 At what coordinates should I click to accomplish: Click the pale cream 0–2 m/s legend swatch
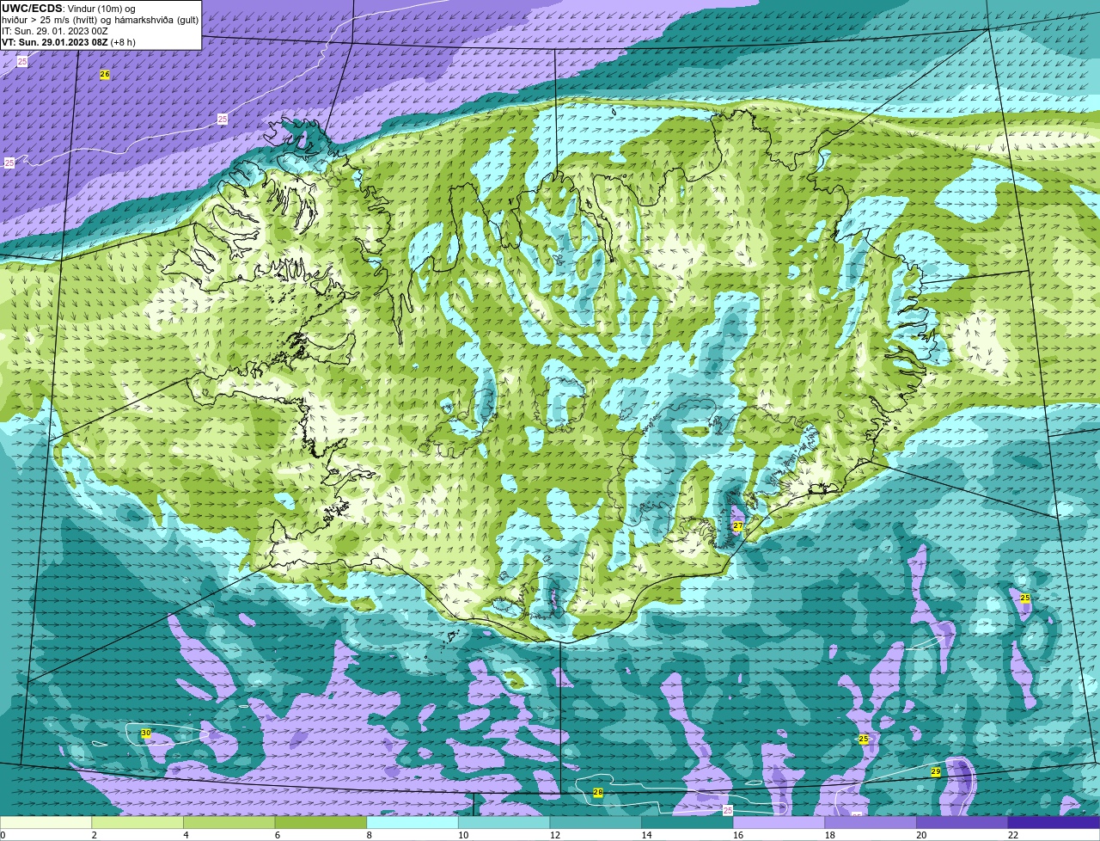coord(46,822)
